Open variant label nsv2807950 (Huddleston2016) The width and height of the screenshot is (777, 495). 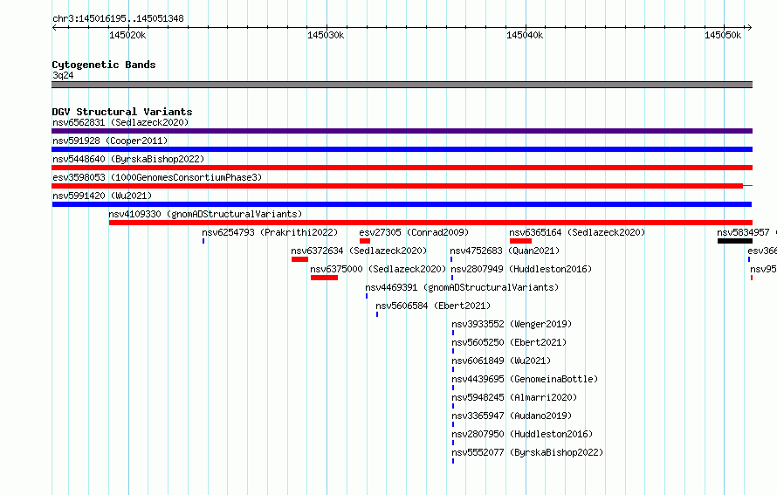click(x=522, y=434)
